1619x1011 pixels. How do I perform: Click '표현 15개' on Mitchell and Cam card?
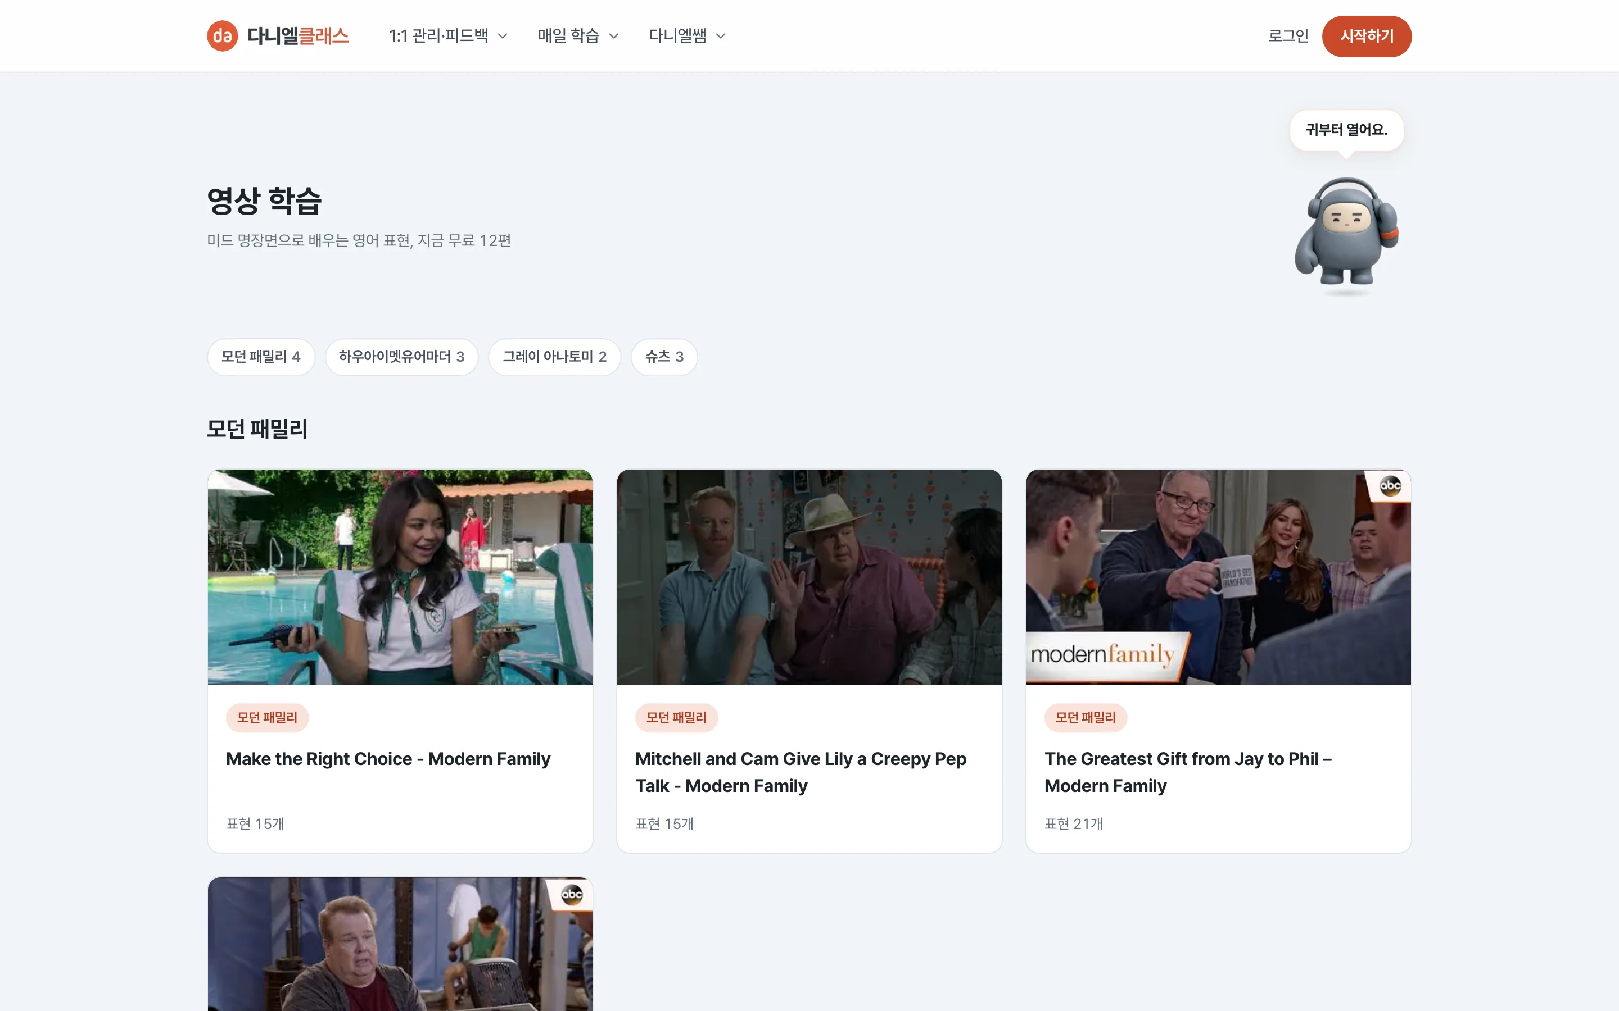point(664,824)
